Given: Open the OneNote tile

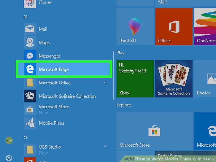Looking at the screenshot, I should [x=205, y=26].
